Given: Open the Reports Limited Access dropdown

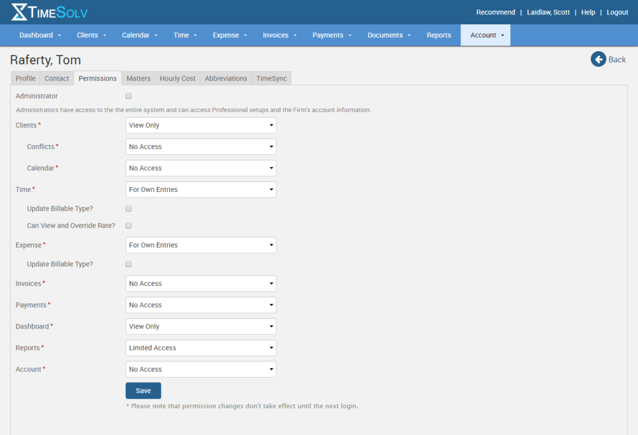Looking at the screenshot, I should tap(201, 348).
